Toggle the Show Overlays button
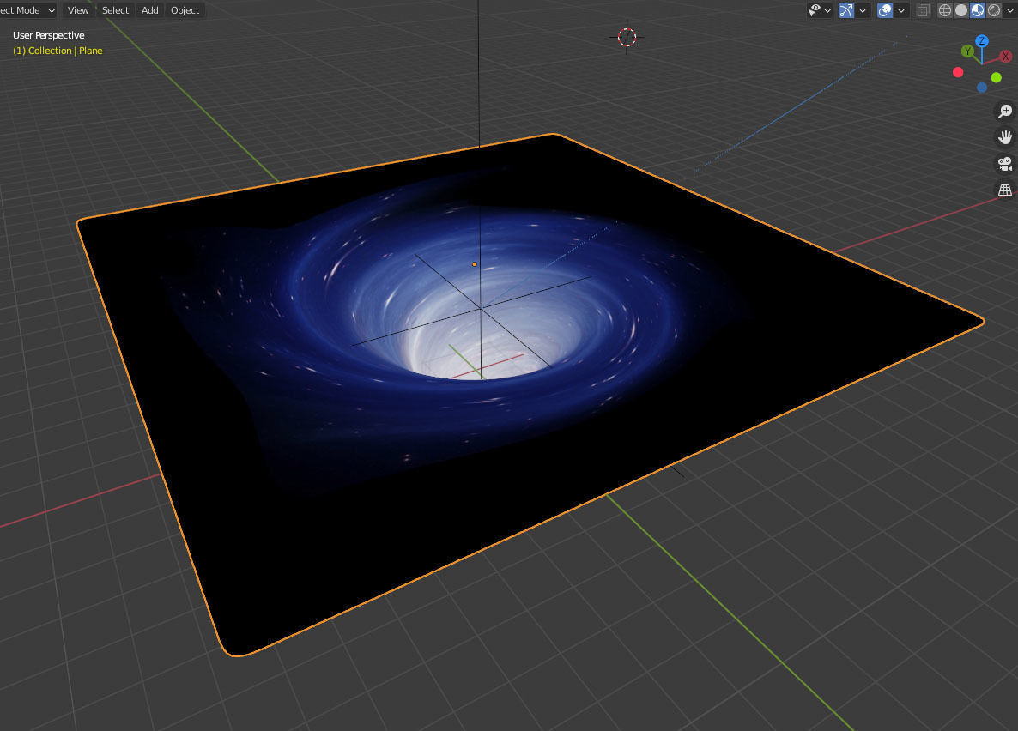Viewport: 1018px width, 731px height. click(x=885, y=10)
